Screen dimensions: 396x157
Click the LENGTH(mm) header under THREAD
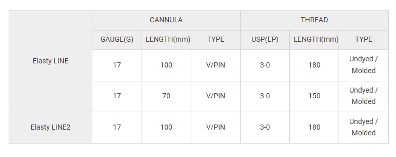(316, 40)
